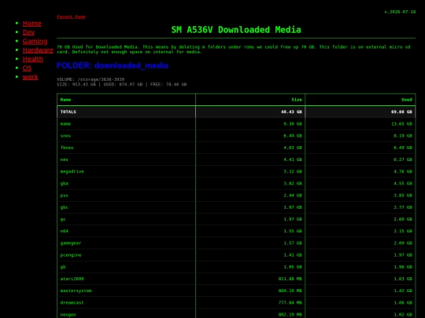
Task: Click the Used value in mame row
Action: tap(401, 124)
